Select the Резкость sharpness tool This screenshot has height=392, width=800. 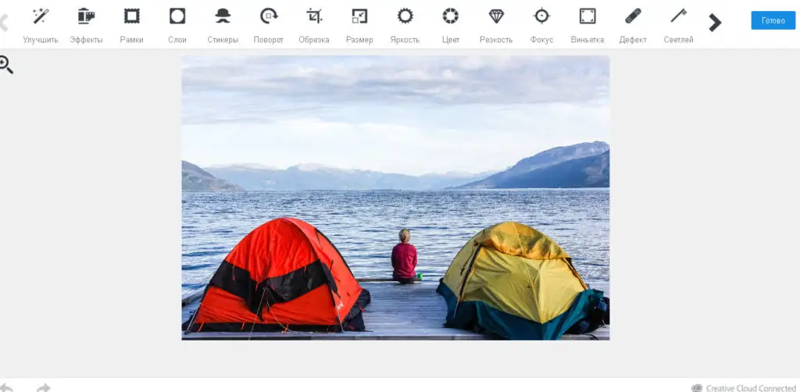(496, 23)
